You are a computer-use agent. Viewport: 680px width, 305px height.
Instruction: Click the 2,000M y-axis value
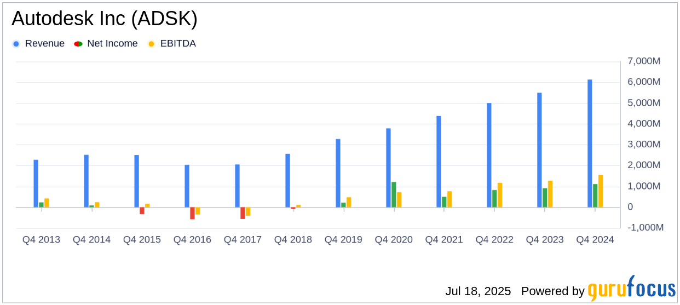[644, 165]
